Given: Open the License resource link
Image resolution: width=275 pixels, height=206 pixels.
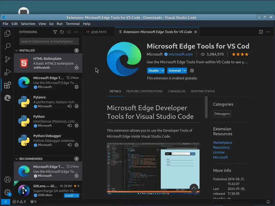Looking at the screenshot, I should pyautogui.click(x=219, y=152).
